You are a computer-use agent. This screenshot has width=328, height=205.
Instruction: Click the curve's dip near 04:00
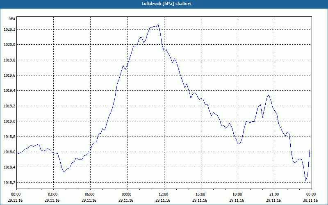coord(64,172)
